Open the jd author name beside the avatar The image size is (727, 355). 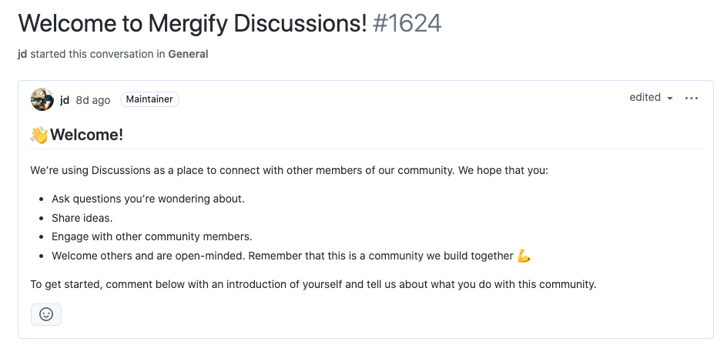tap(65, 100)
